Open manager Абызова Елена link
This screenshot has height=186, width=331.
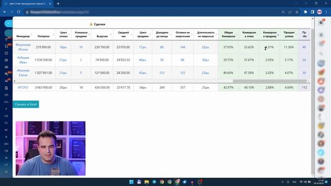[23, 73]
